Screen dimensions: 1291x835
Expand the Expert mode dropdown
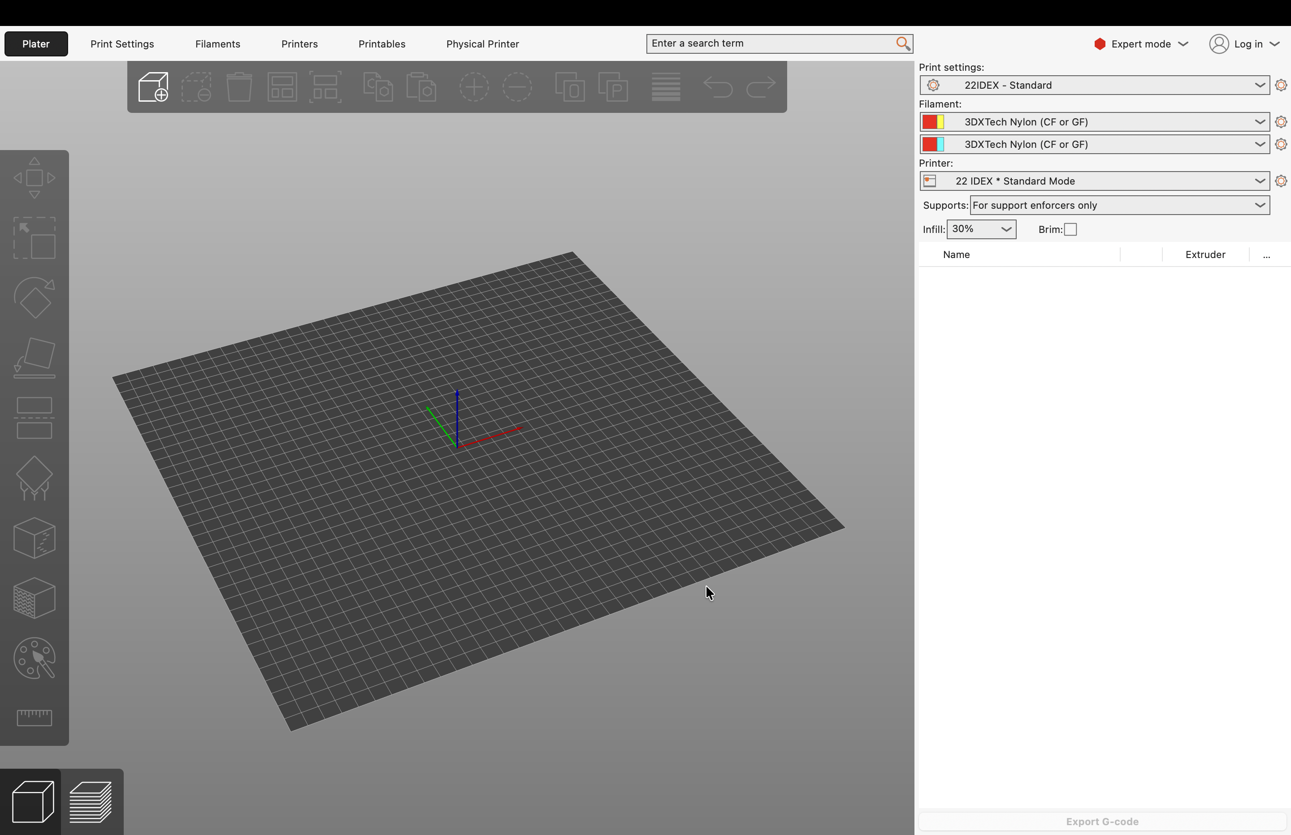(1141, 44)
